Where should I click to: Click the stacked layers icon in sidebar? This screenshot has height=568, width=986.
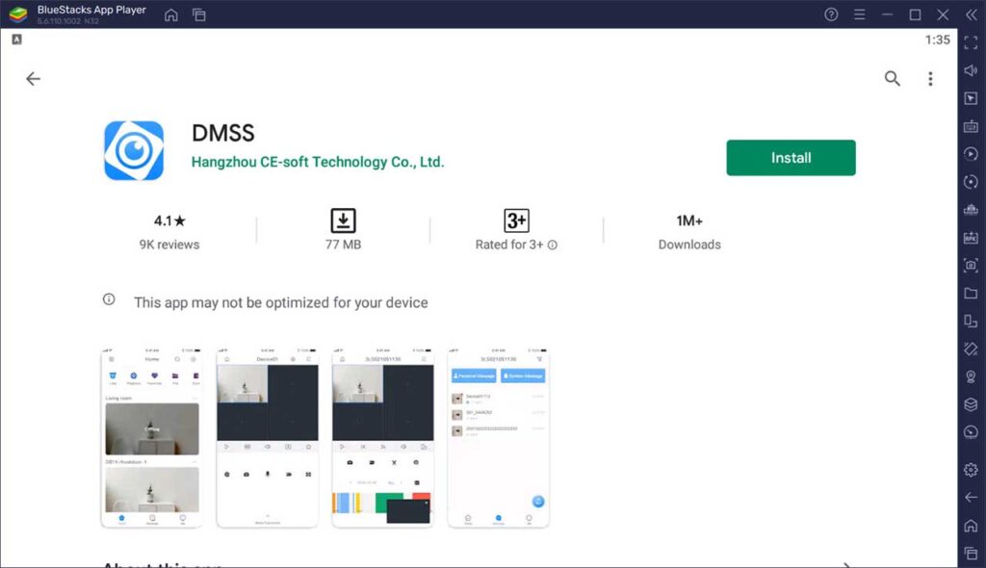point(971,404)
